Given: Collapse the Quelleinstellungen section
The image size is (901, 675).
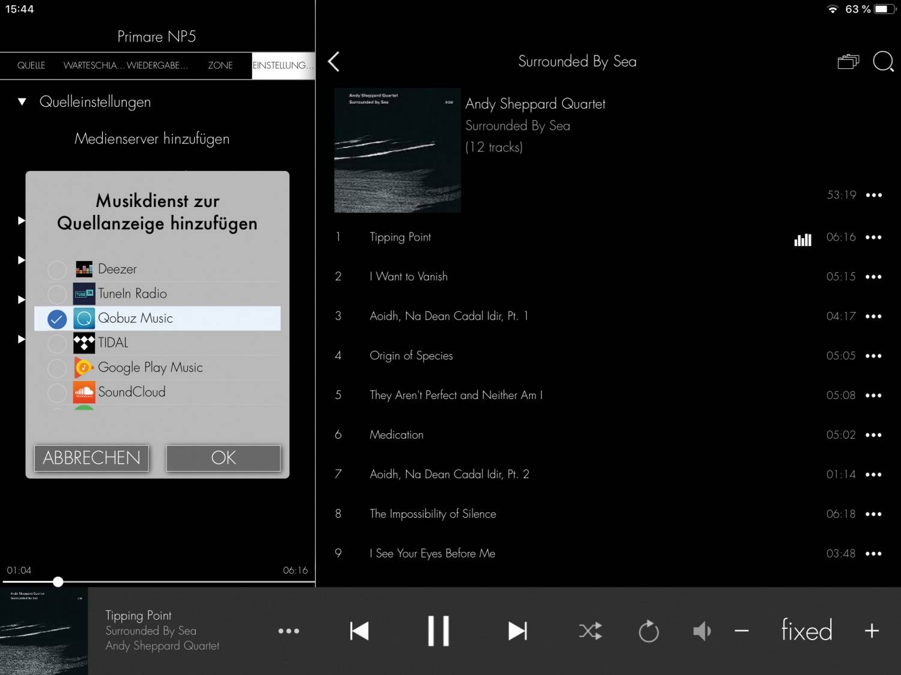Looking at the screenshot, I should (x=22, y=102).
